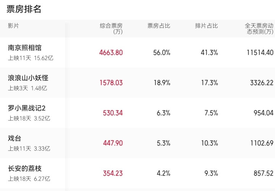The width and height of the screenshot is (275, 191).
Task: Click 上映3天 1.48亿 subtitle text
Action: 28,88
